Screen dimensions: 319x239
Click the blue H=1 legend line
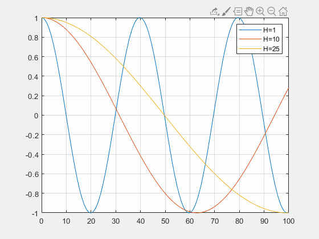[x=250, y=30]
